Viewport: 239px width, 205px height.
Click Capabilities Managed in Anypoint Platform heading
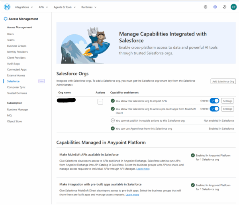tap(101, 142)
